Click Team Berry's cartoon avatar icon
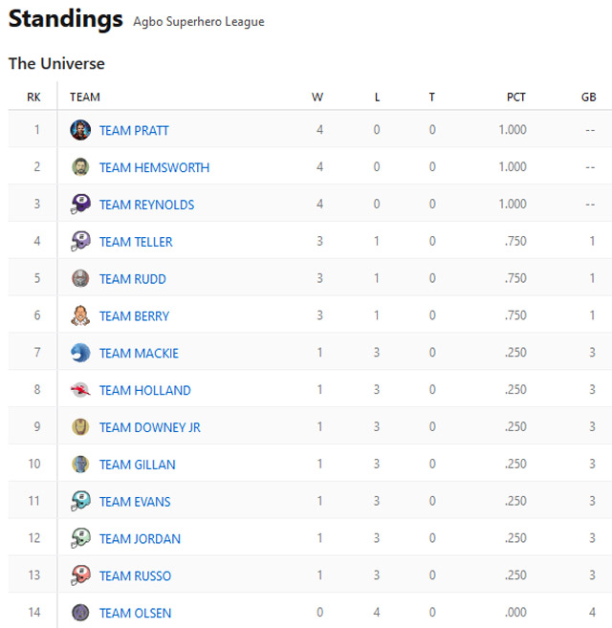The height and width of the screenshot is (628, 612). pyautogui.click(x=80, y=315)
